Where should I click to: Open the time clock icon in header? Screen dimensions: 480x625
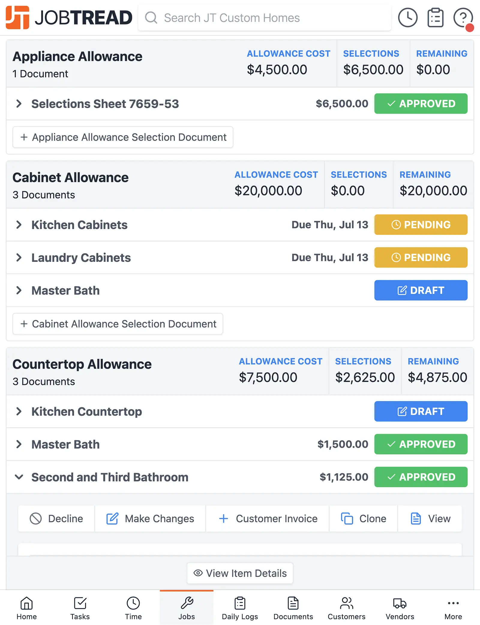[407, 18]
